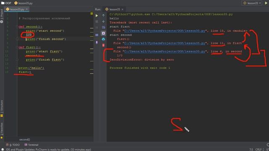Toggle the soft-wrap button in the Run panel
The image size is (269, 151).
coord(103,27)
